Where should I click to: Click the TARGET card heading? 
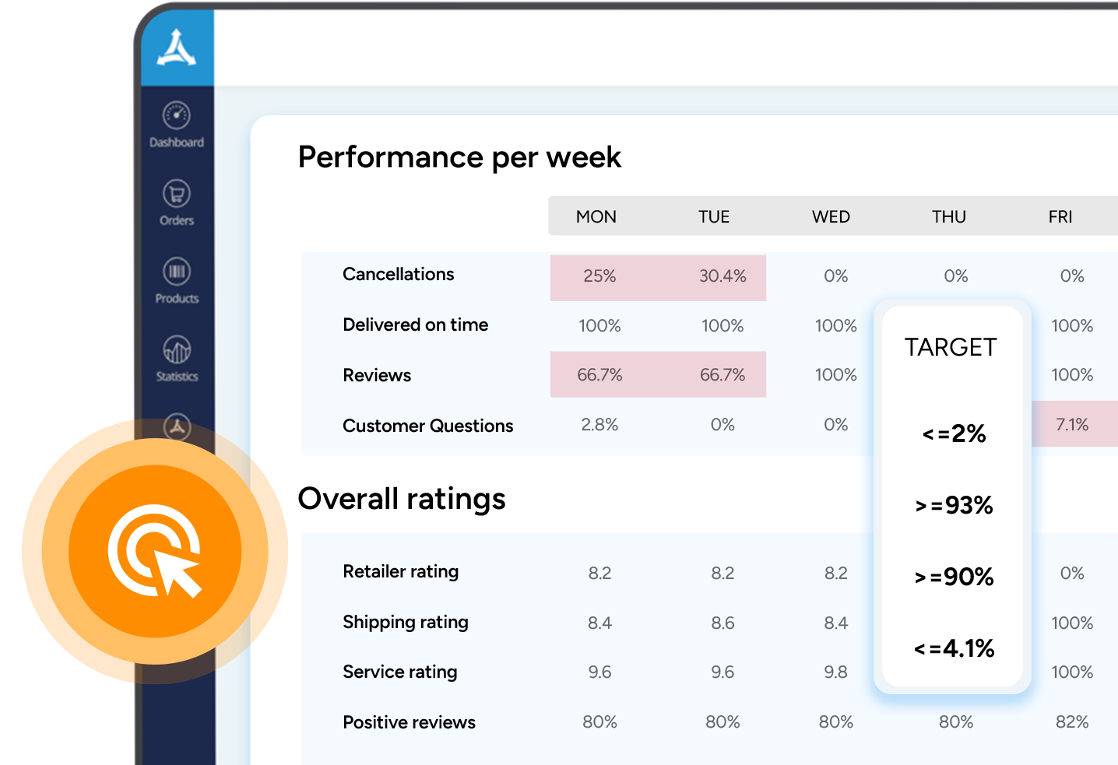(951, 347)
